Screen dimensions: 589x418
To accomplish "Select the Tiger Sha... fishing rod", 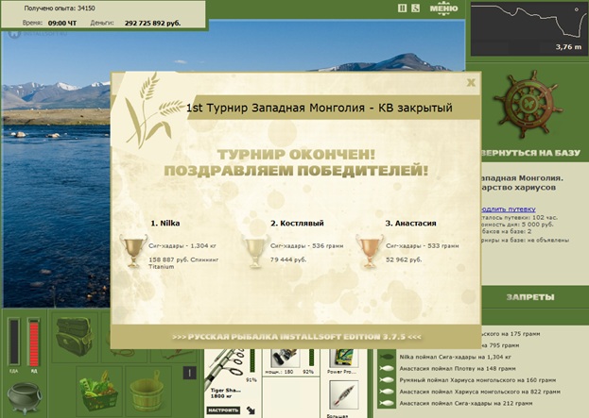I will tap(225, 368).
